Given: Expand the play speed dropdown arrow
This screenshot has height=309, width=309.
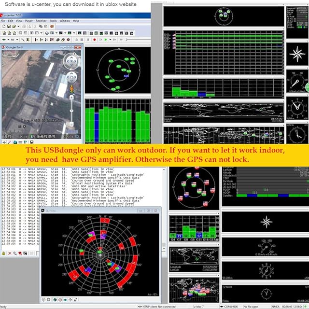Looking at the screenshot, I should coord(110,40).
